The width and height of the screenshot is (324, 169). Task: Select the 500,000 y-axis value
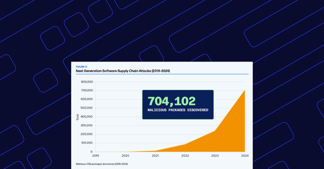(x=87, y=108)
